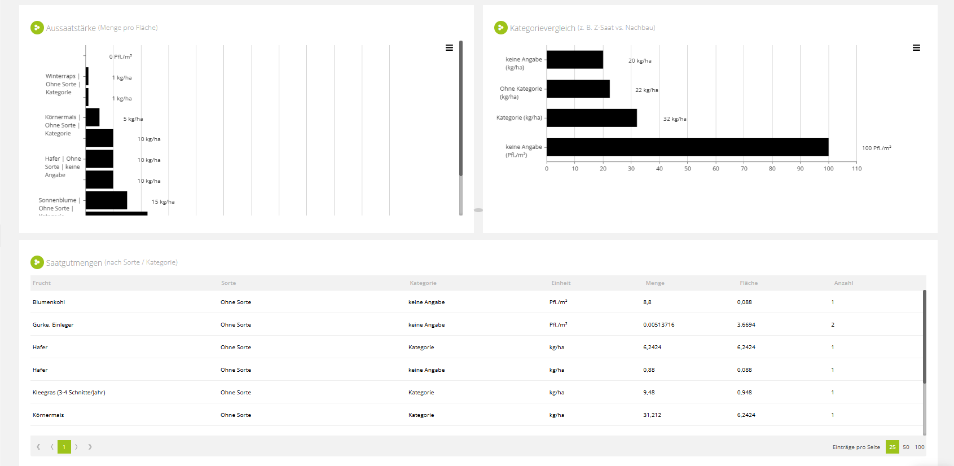
Task: Show 100 entries per page
Action: coord(920,447)
